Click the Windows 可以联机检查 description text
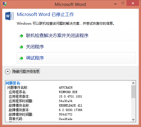Image resolution: width=141 pixels, height=127 pixels. click(65, 24)
